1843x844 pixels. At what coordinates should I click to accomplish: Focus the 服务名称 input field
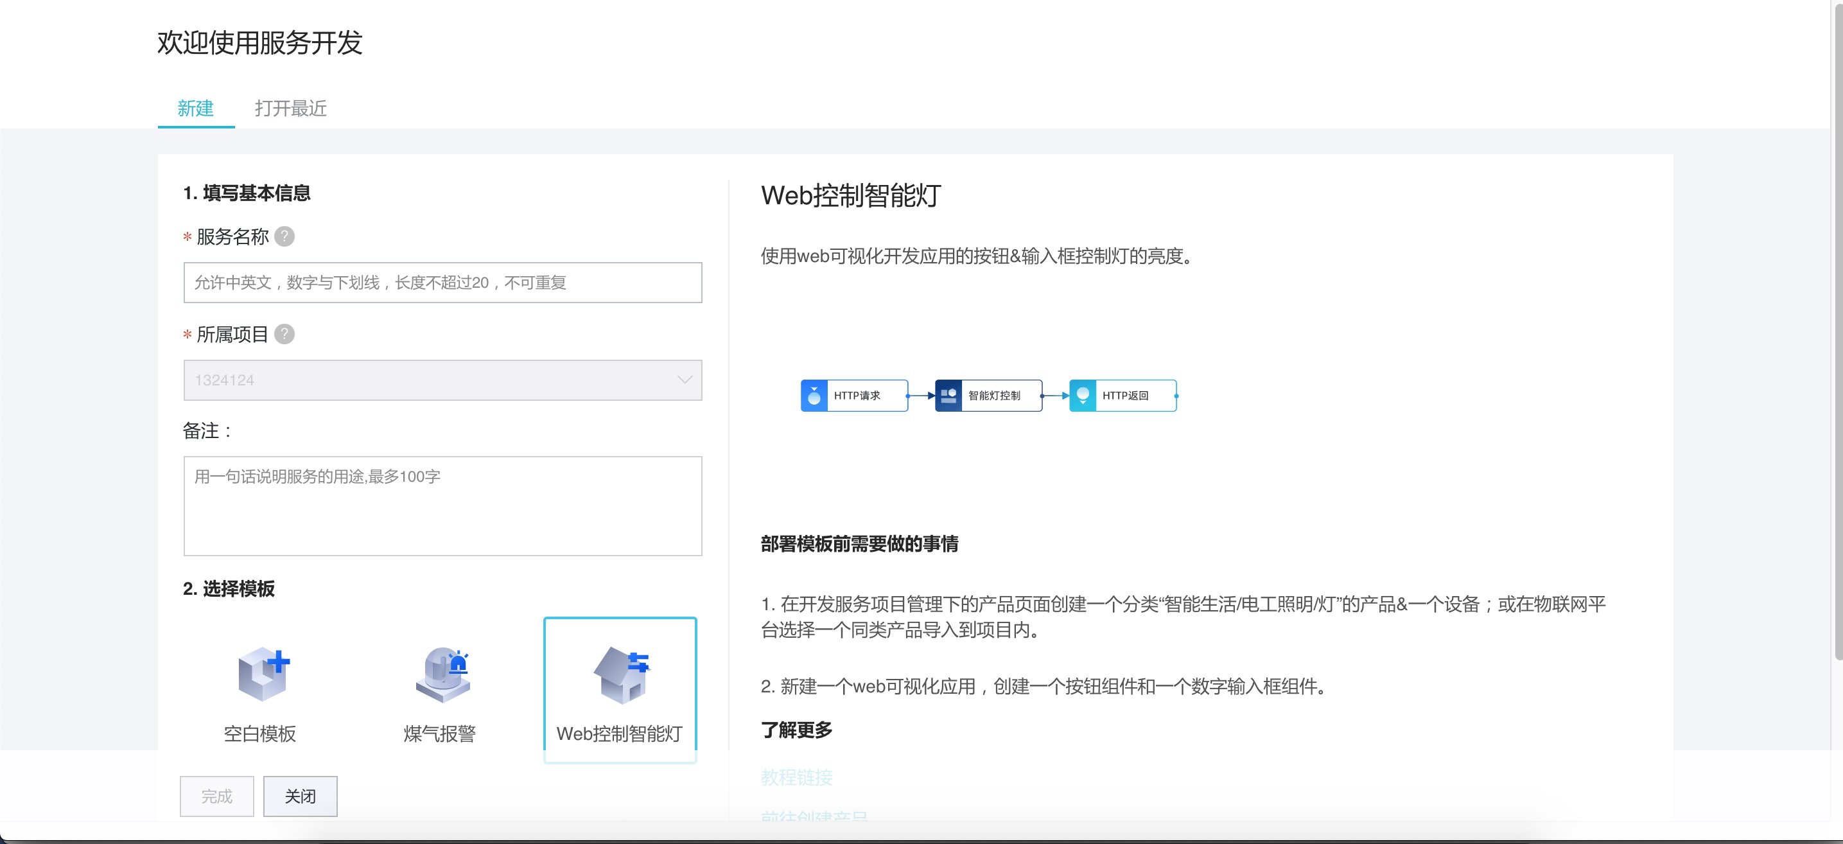pyautogui.click(x=443, y=283)
